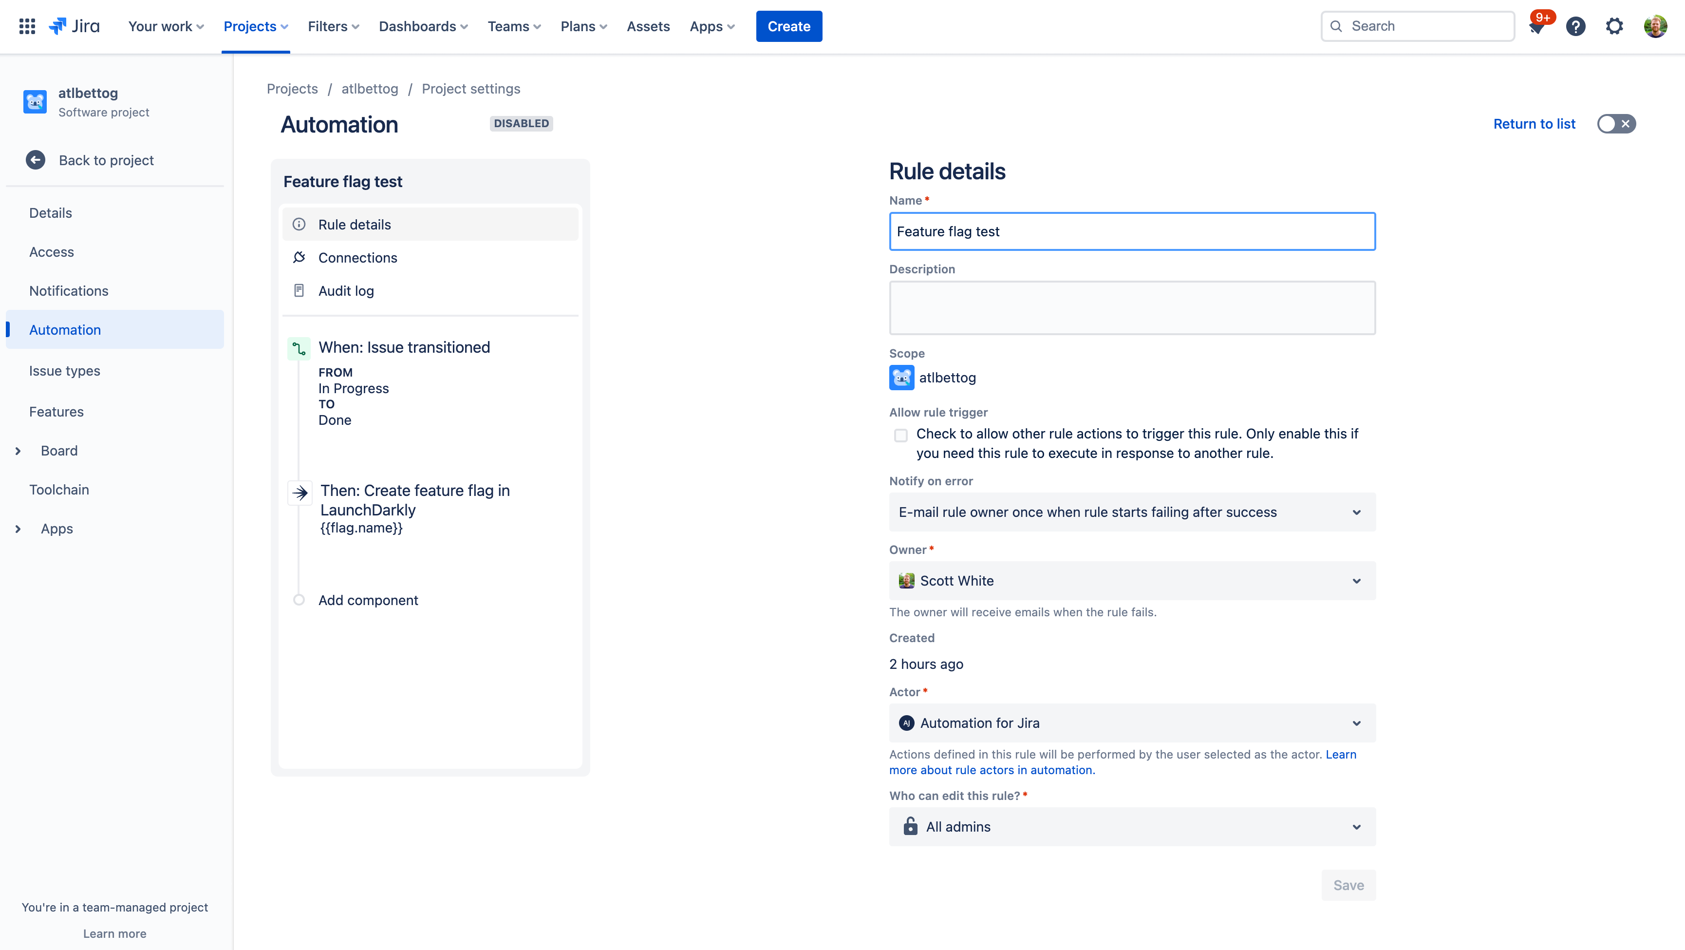Select the Scott White owner thumbnail avatar
The width and height of the screenshot is (1685, 950).
[907, 580]
